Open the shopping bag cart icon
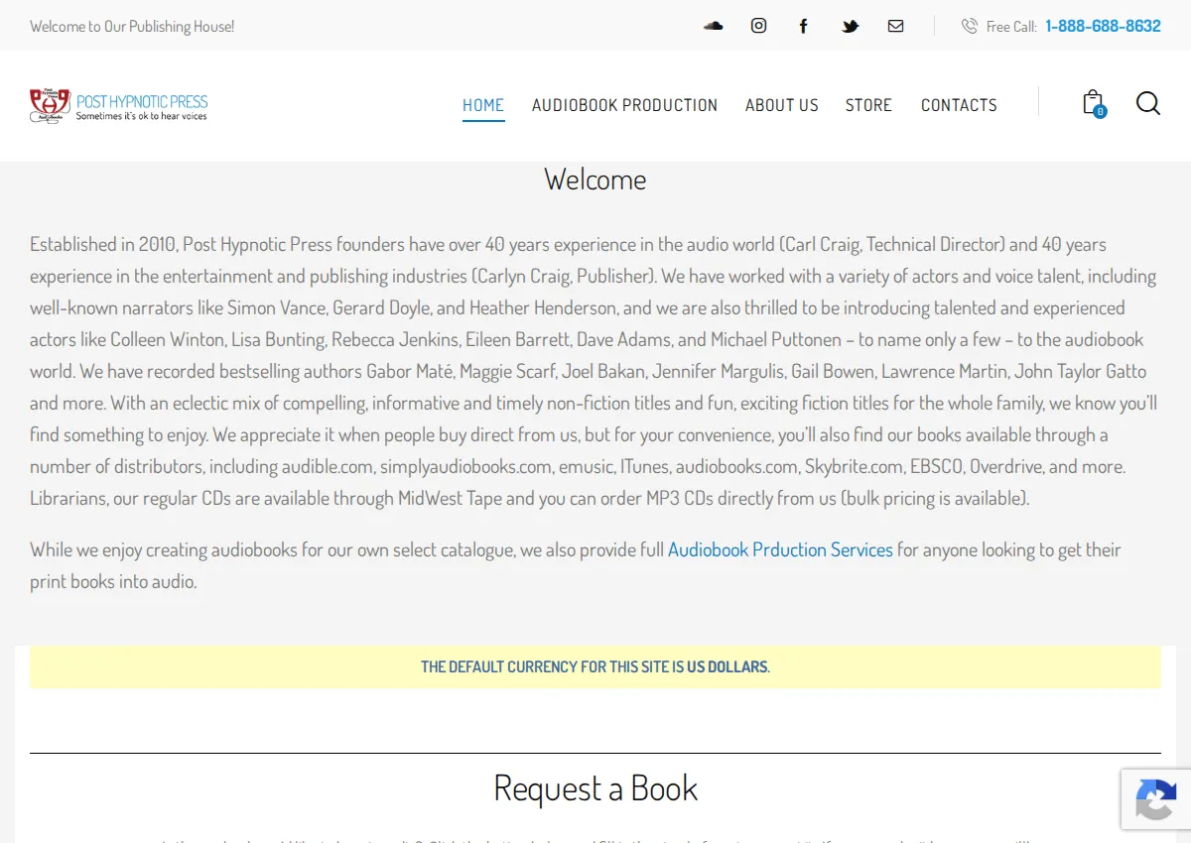The image size is (1191, 843). pyautogui.click(x=1093, y=103)
